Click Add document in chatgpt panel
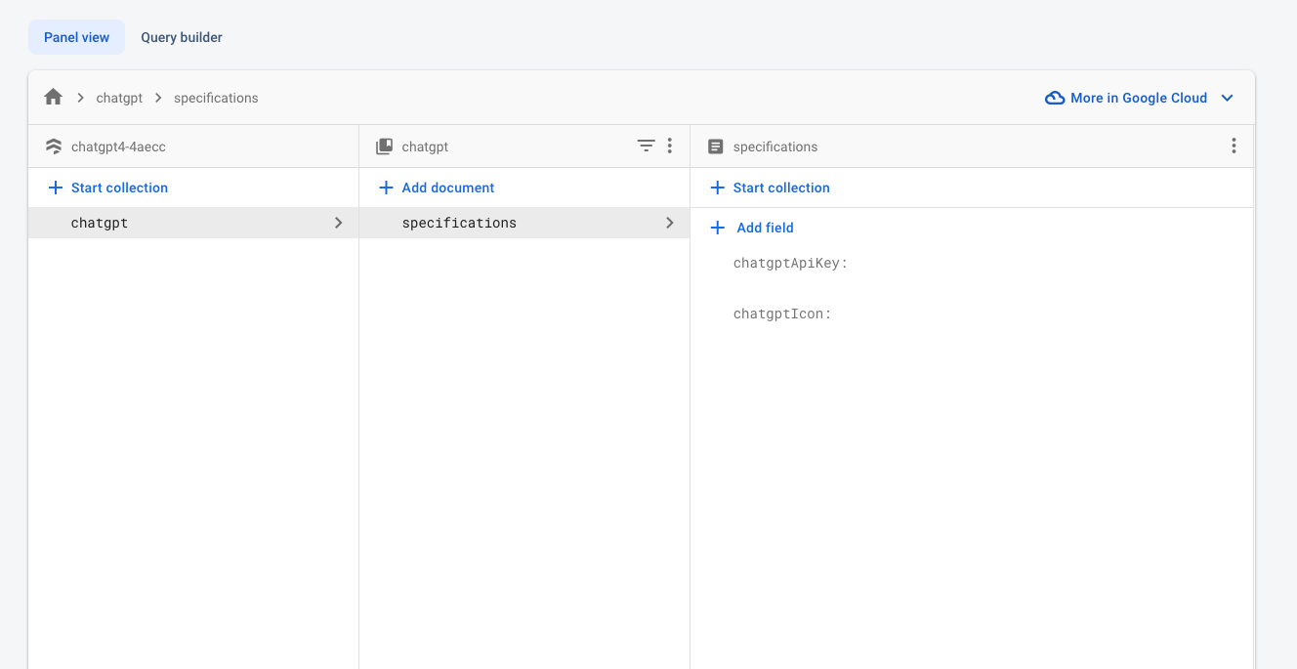 (437, 188)
